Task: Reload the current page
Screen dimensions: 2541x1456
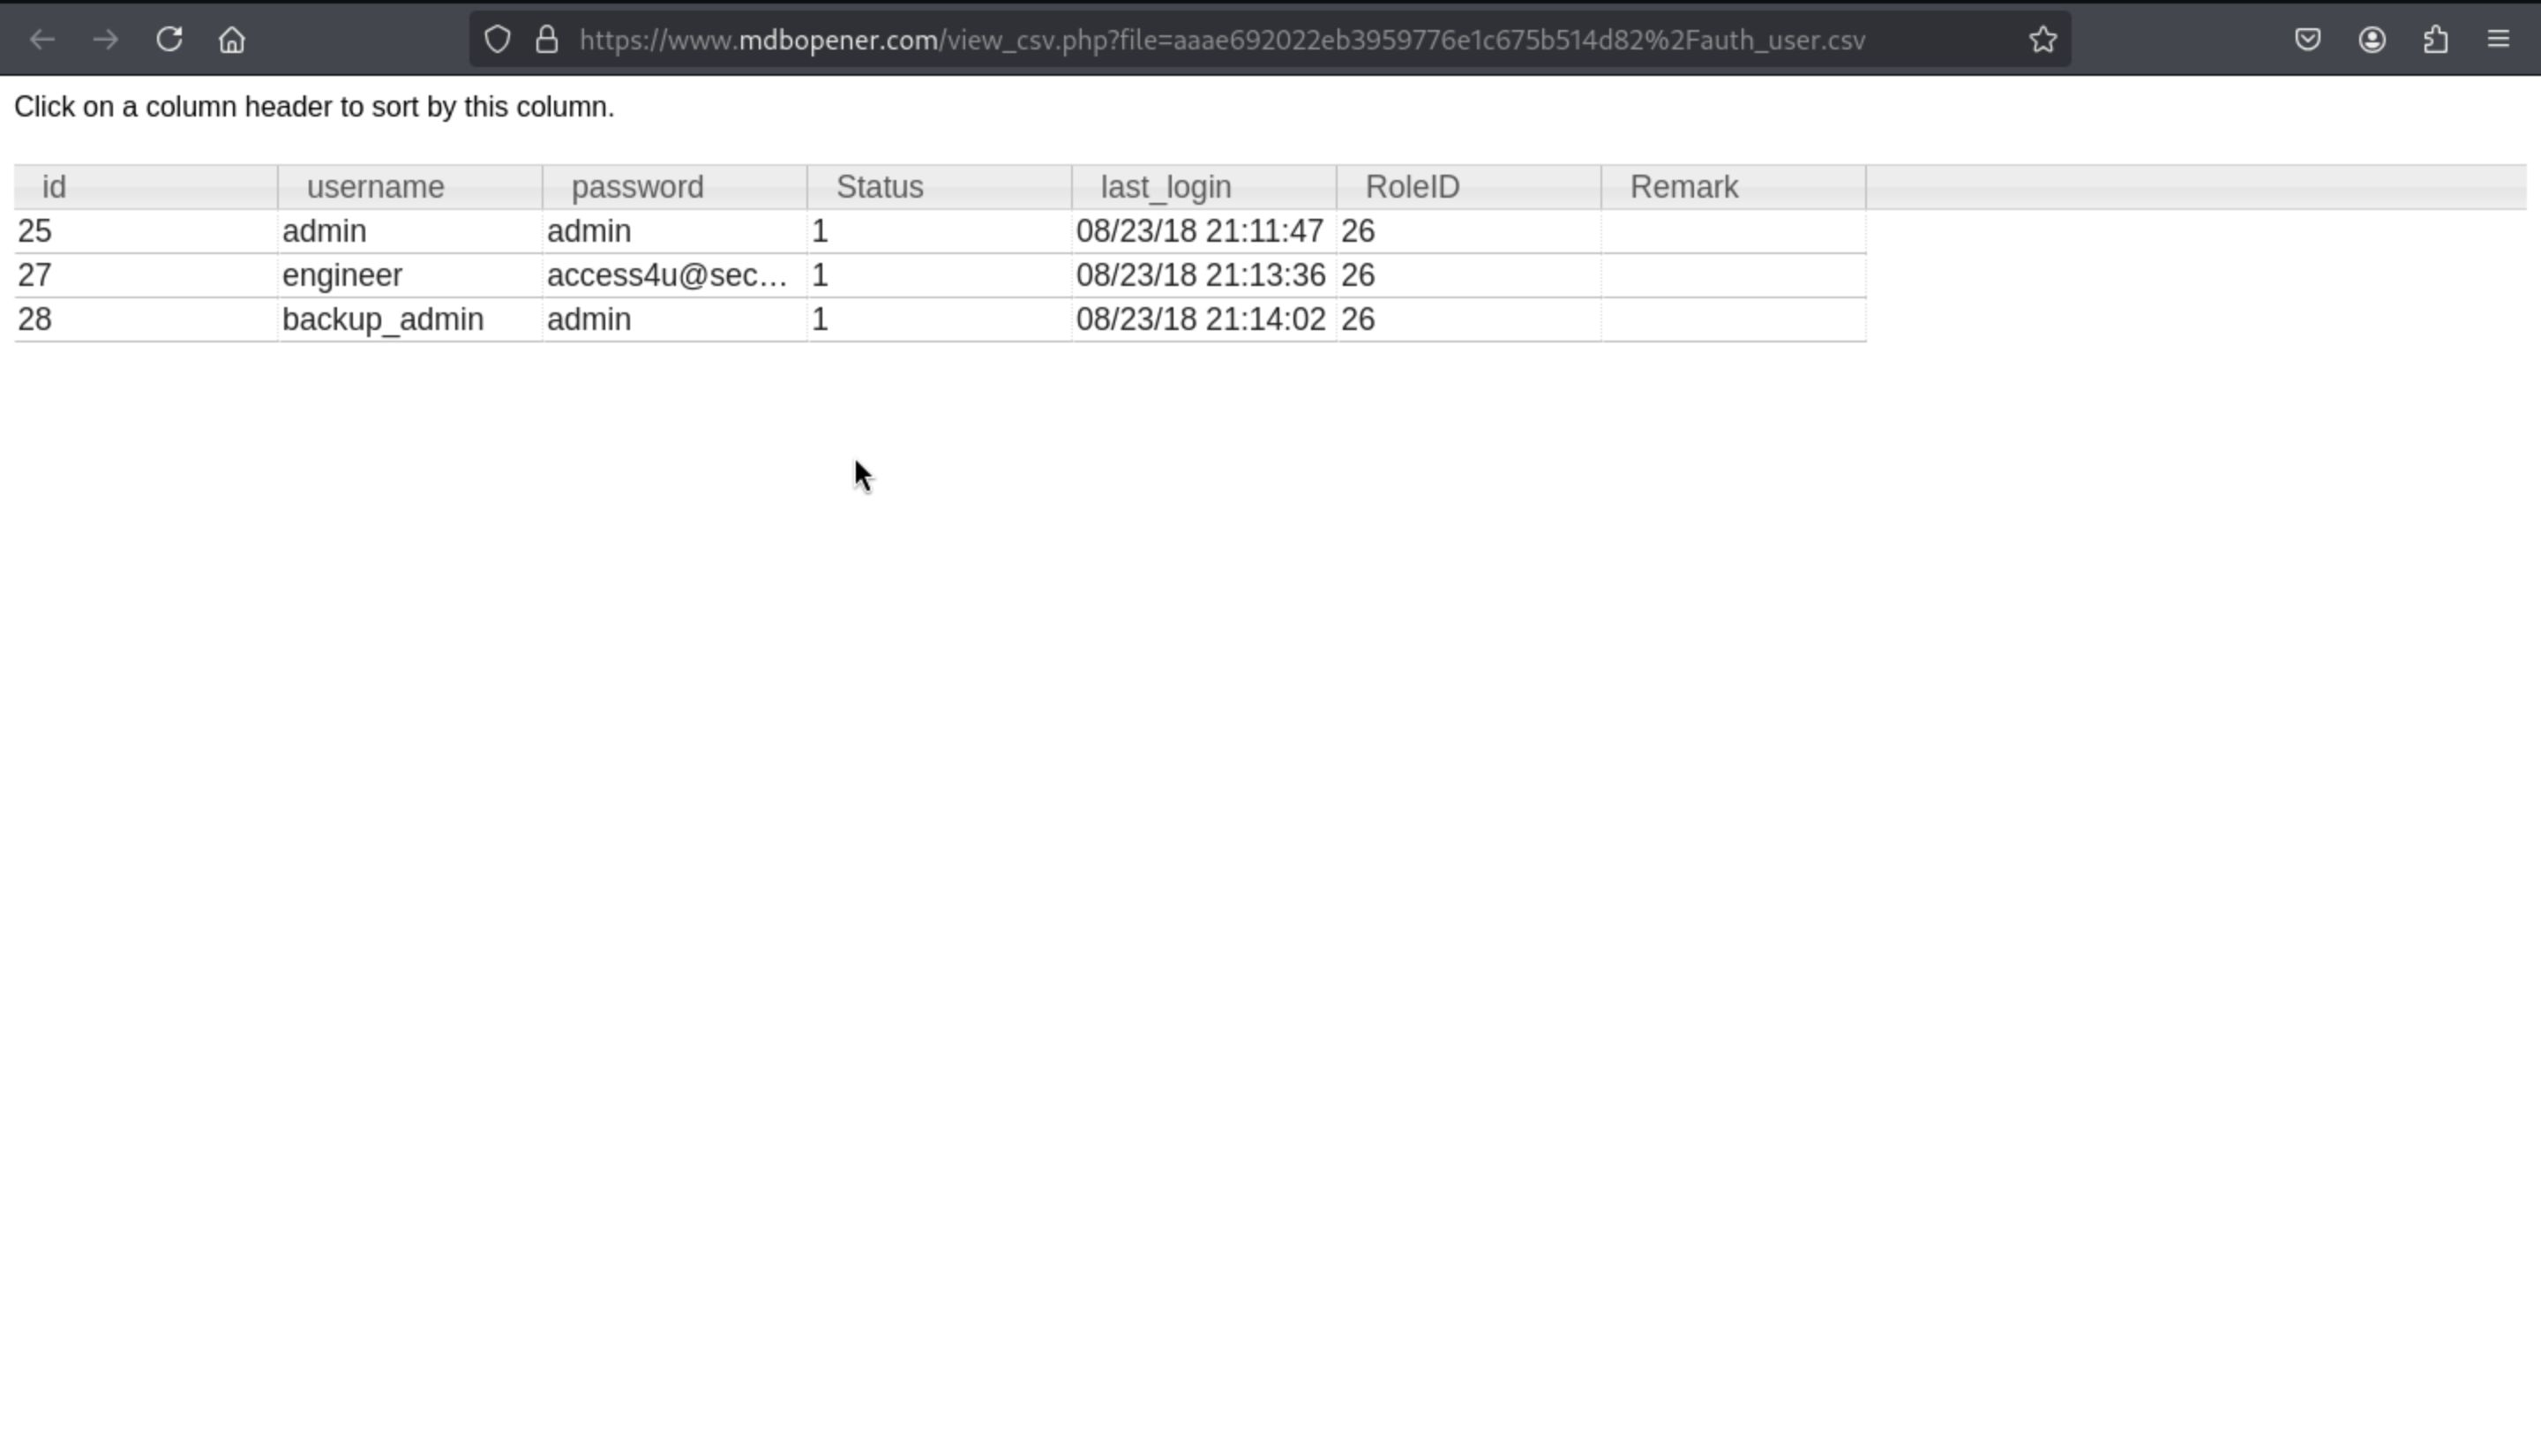Action: pyautogui.click(x=169, y=40)
